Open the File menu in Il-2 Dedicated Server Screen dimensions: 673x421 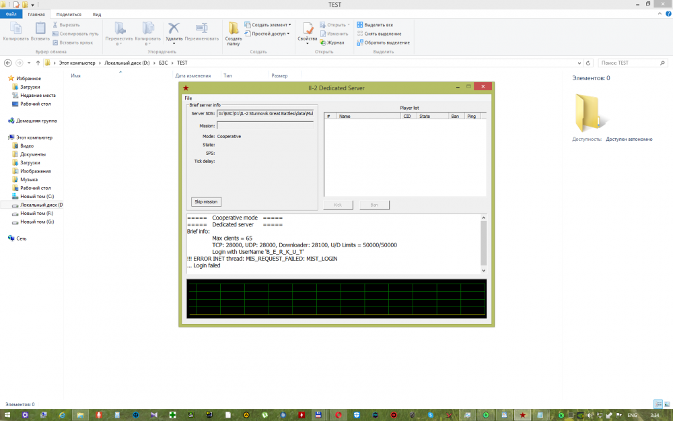pyautogui.click(x=188, y=98)
